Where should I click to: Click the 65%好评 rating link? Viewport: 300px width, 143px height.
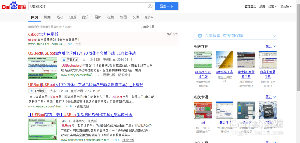coord(124,75)
